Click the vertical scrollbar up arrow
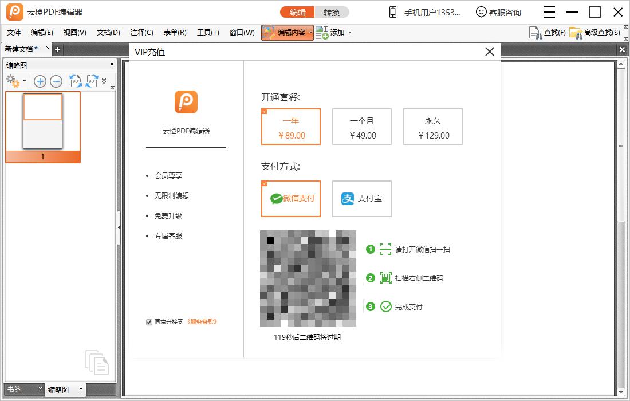 [621, 64]
